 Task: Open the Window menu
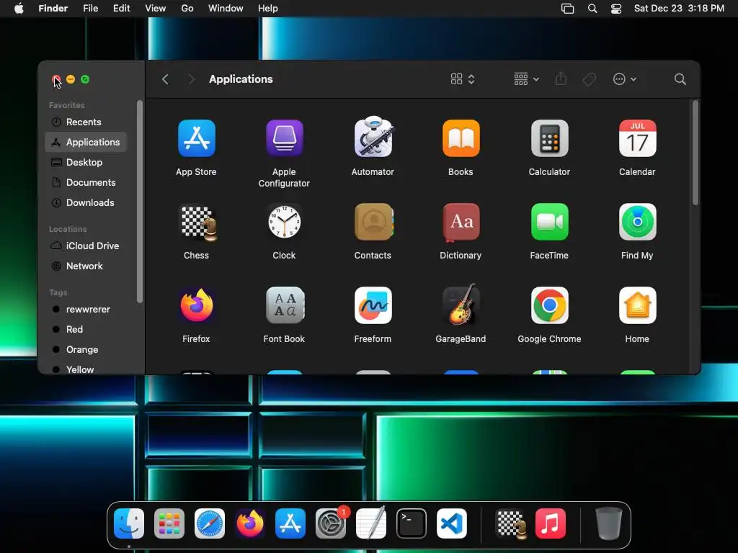coord(226,9)
